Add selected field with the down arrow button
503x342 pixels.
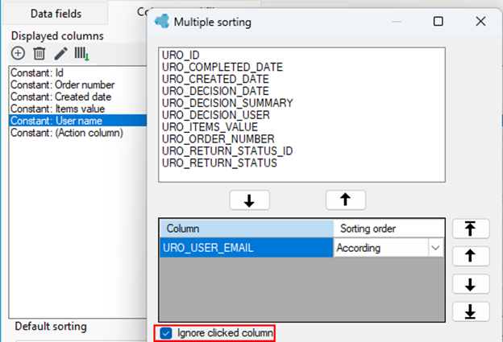tap(249, 200)
